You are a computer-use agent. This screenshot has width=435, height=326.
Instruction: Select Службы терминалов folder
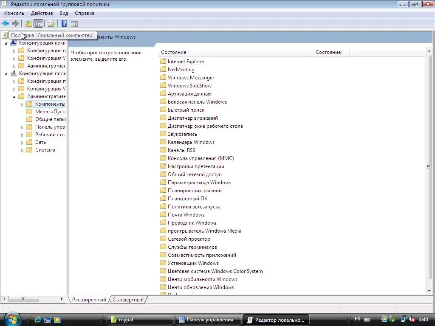pos(189,247)
